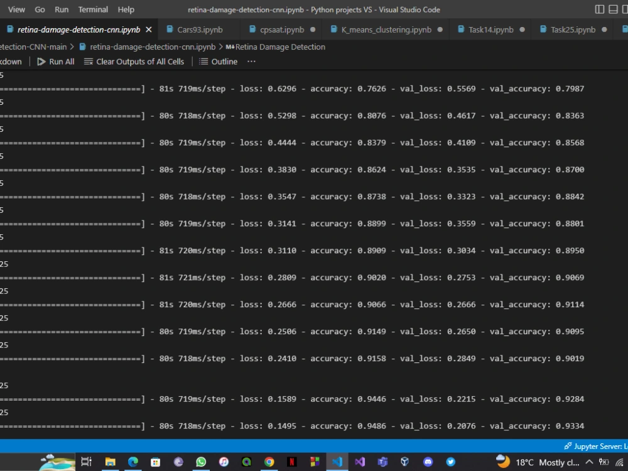628x471 pixels.
Task: Switch to the cpsaat.ipynb tab
Action: click(x=282, y=30)
